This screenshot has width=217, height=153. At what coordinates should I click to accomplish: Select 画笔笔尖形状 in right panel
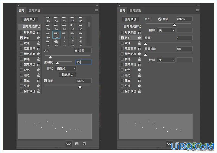[x=130, y=26]
